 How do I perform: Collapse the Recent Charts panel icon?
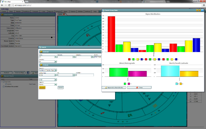2,76
